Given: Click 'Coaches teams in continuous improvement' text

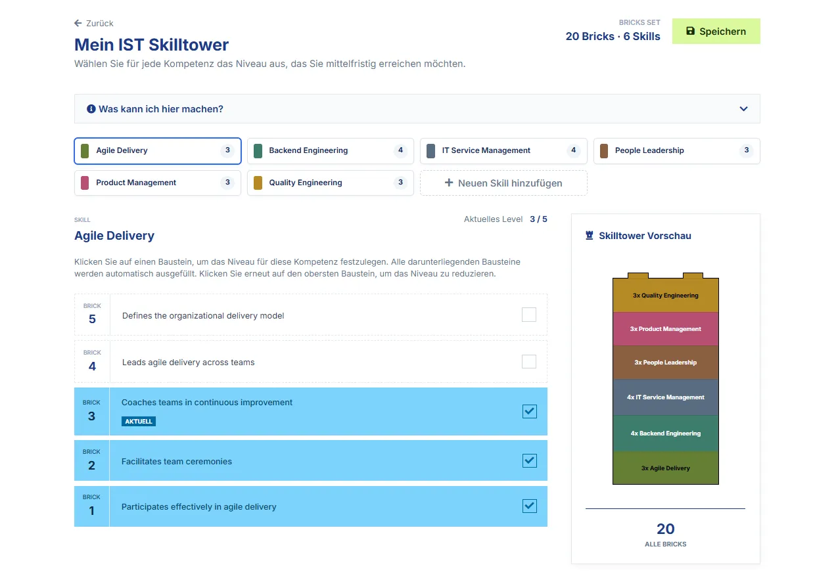Looking at the screenshot, I should [207, 403].
